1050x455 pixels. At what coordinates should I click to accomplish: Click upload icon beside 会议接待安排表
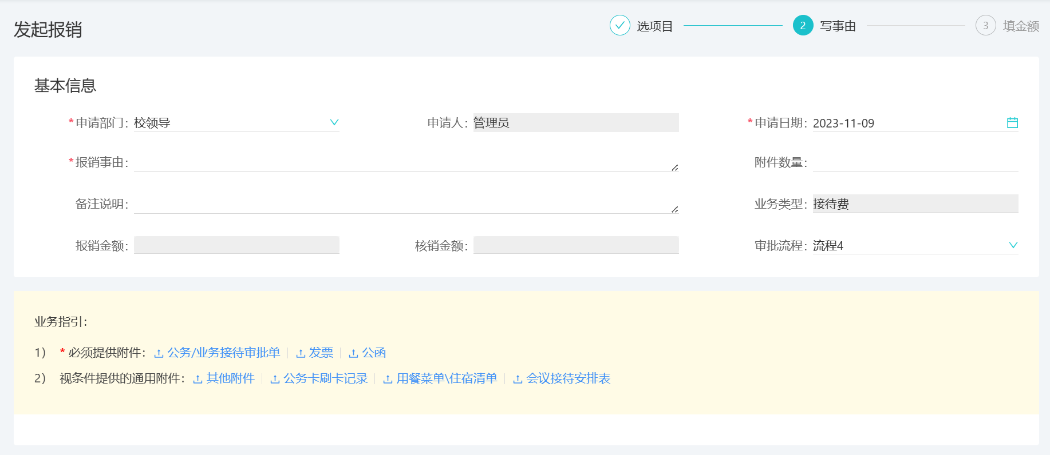click(x=518, y=379)
